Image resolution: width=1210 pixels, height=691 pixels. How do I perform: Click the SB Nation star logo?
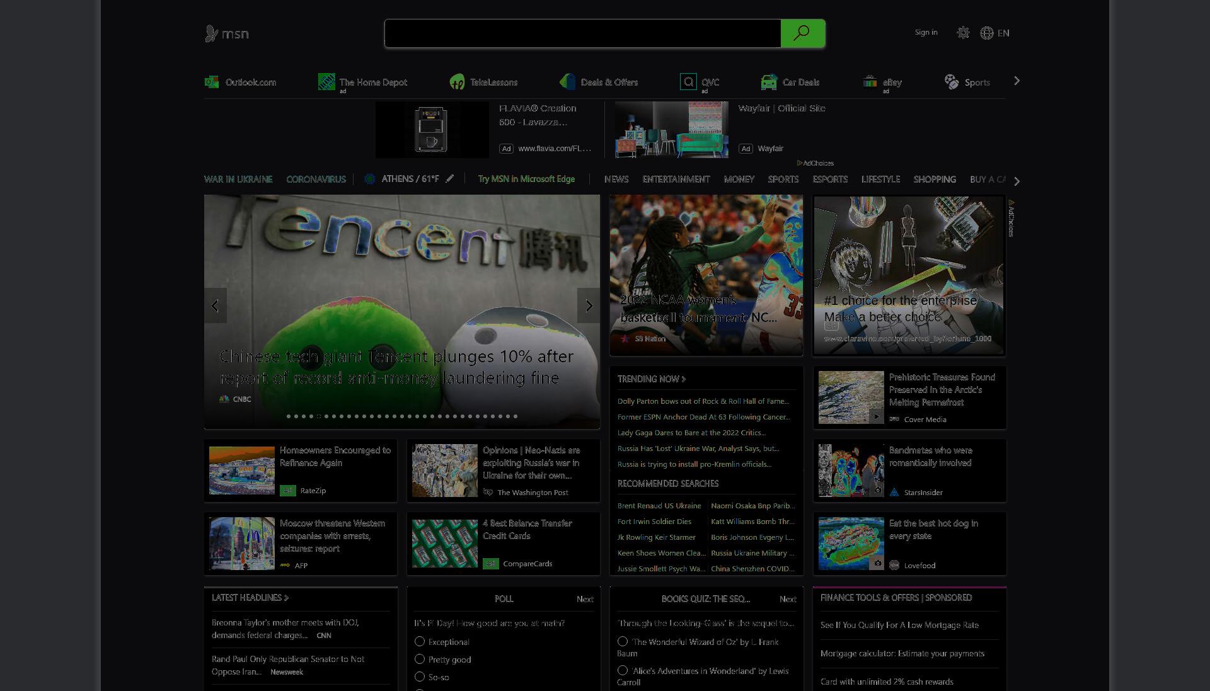coord(625,339)
